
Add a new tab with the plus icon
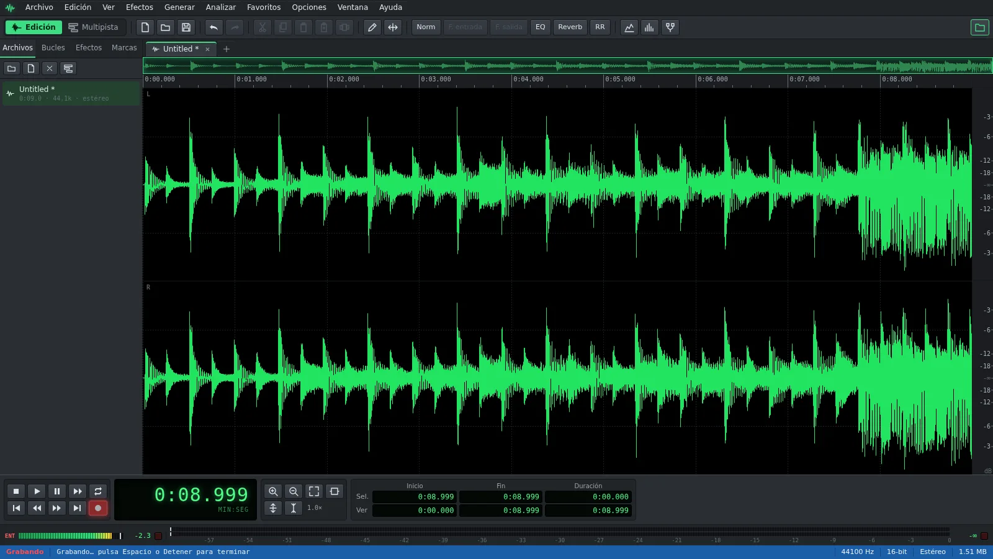pyautogui.click(x=227, y=49)
